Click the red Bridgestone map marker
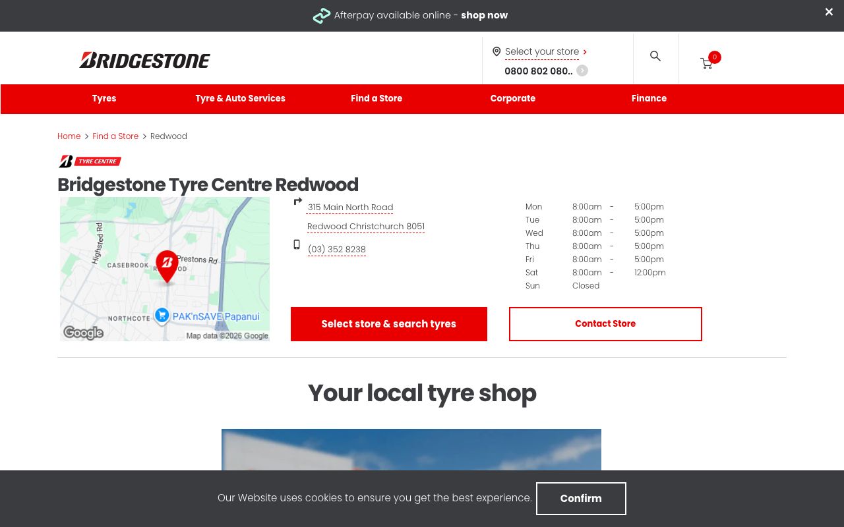 pos(167,266)
